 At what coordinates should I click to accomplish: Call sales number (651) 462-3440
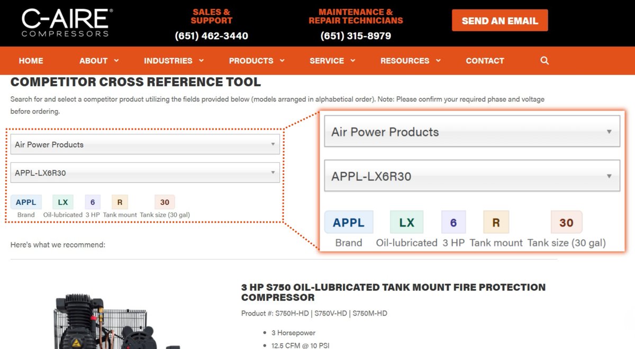point(212,36)
